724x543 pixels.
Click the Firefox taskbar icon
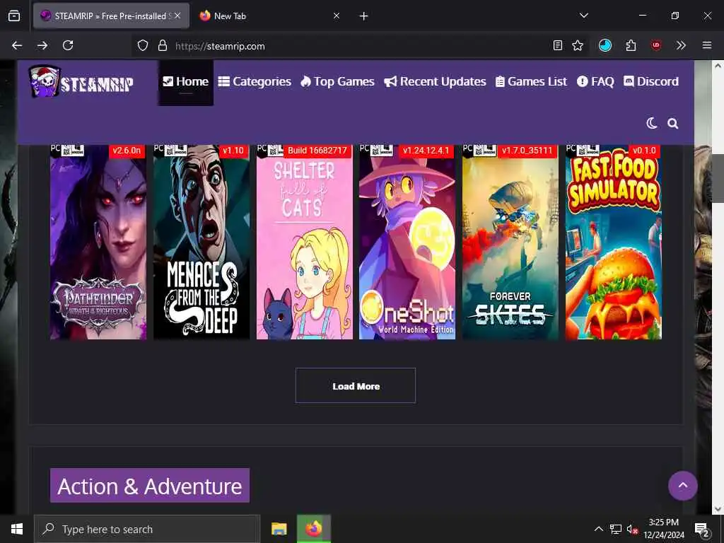click(313, 529)
